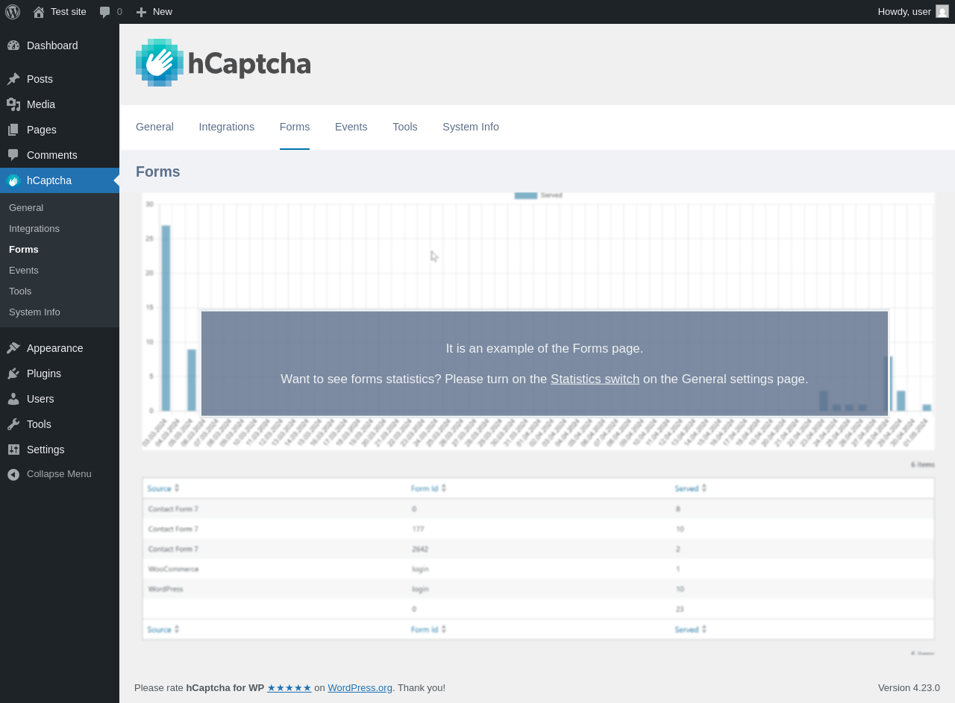Click the Users person icon

(13, 399)
